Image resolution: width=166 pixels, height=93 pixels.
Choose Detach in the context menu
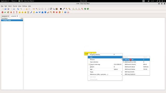tap(105, 67)
